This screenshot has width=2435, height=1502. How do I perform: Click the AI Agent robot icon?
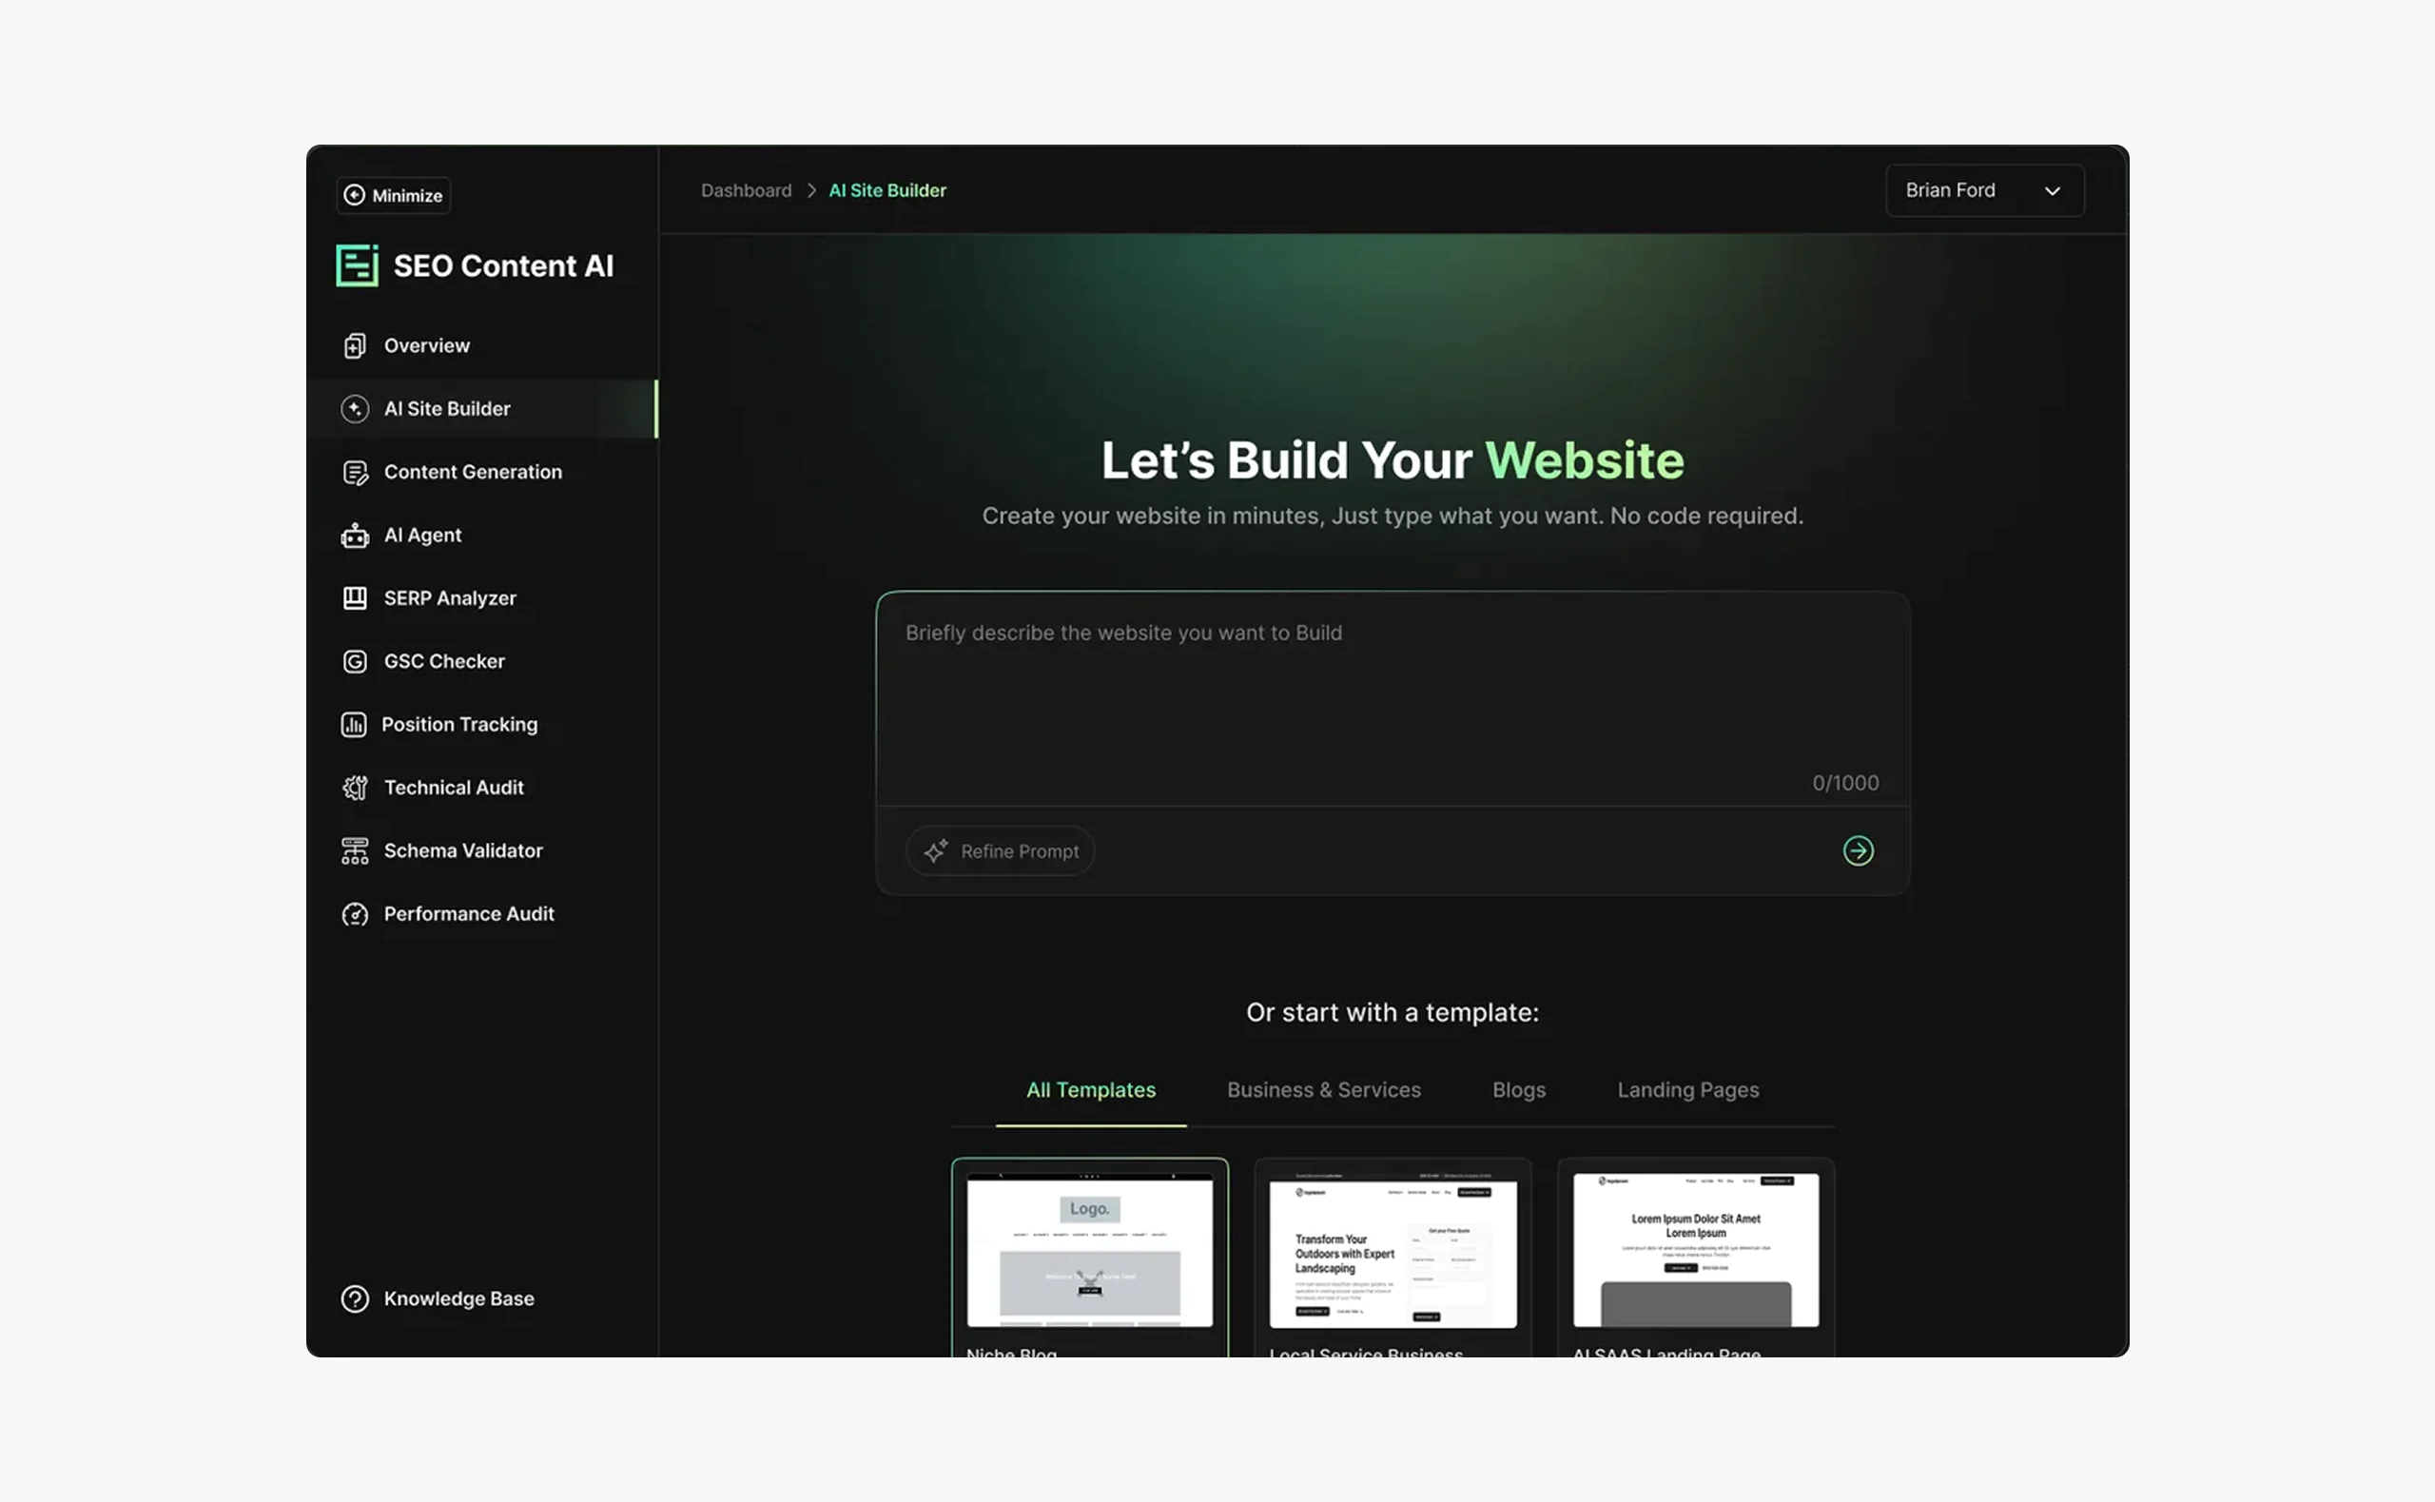click(x=355, y=535)
